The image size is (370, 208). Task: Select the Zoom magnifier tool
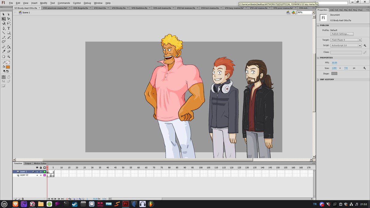coord(9,56)
